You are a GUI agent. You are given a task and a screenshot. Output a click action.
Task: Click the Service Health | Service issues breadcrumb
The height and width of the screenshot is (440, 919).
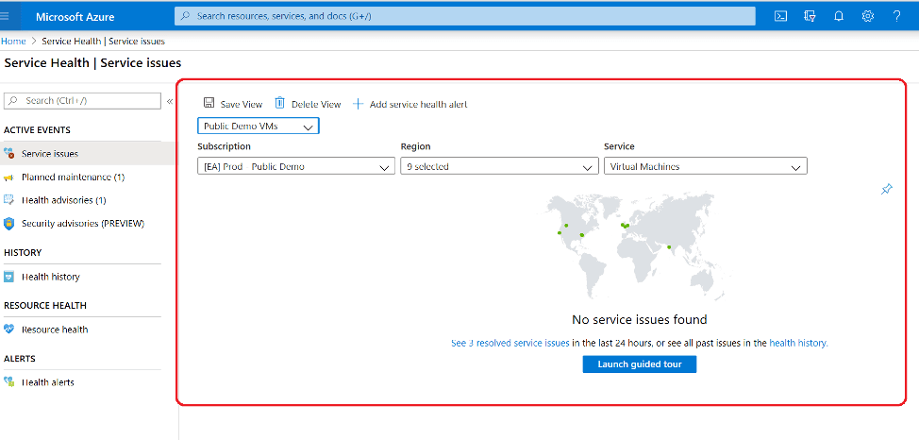103,41
